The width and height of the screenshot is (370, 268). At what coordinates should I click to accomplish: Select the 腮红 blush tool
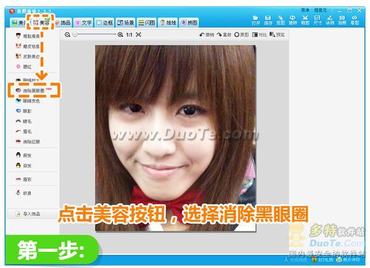point(23,67)
